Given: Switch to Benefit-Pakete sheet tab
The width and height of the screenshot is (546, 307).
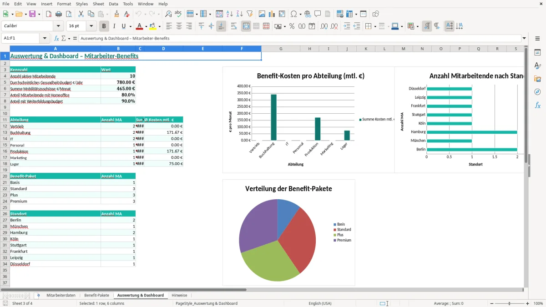Looking at the screenshot, I should [x=97, y=295].
